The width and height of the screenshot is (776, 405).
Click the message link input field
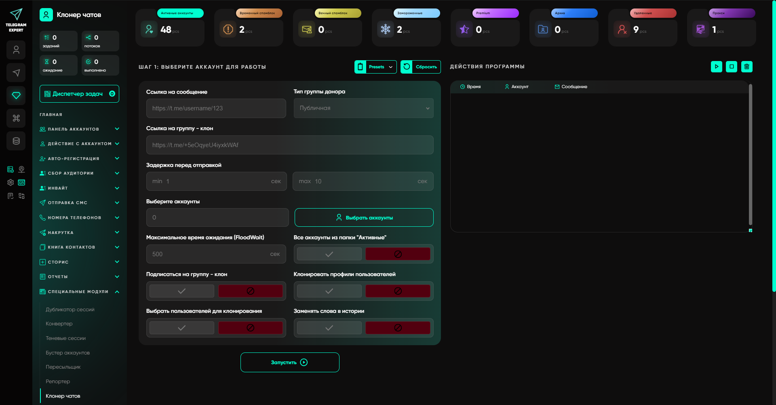point(216,108)
